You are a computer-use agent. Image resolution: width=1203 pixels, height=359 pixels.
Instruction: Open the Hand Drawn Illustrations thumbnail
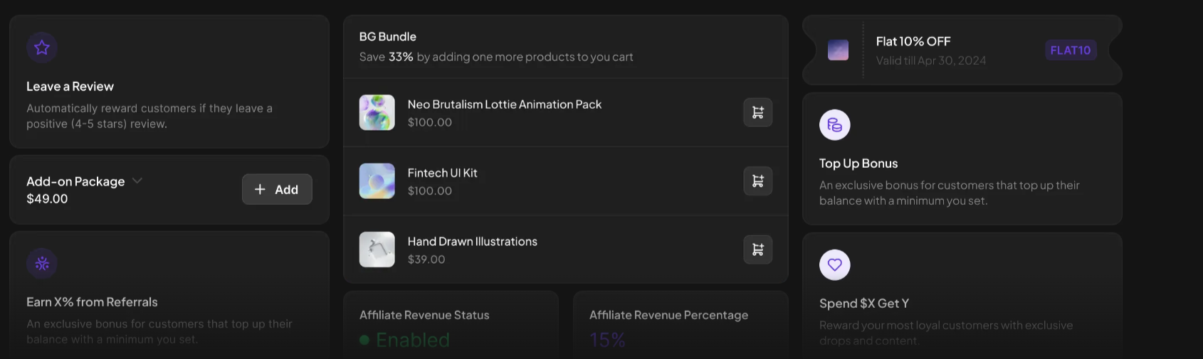pos(377,250)
